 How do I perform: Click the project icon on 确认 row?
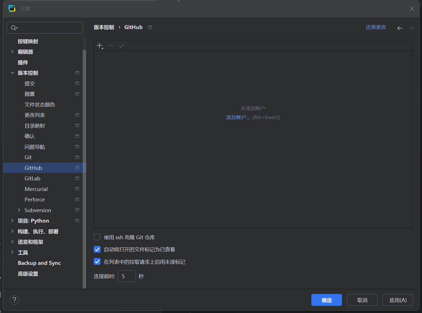(x=77, y=136)
